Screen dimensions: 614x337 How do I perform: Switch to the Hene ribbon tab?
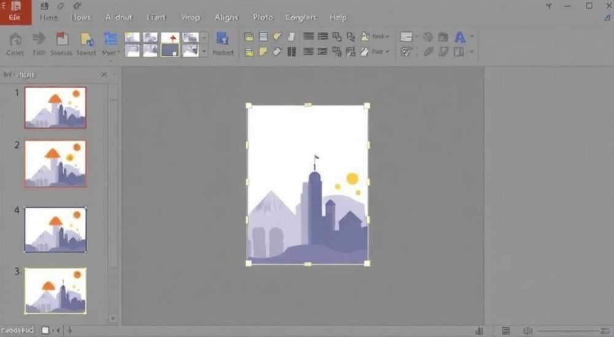49,18
